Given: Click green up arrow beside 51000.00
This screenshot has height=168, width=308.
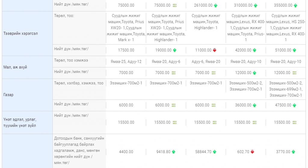Looking at the screenshot, I should (x=294, y=50).
